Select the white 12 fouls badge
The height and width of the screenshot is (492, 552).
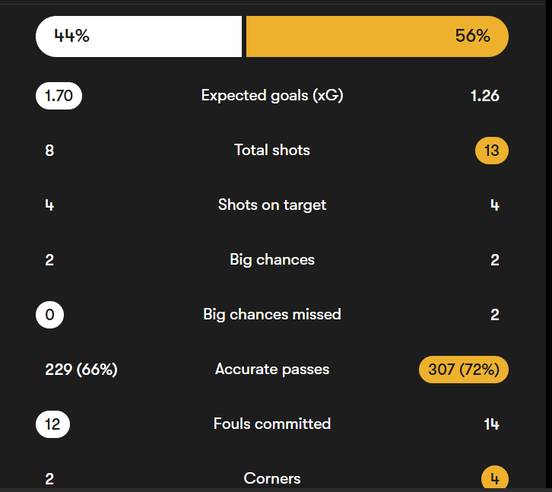[x=52, y=424]
